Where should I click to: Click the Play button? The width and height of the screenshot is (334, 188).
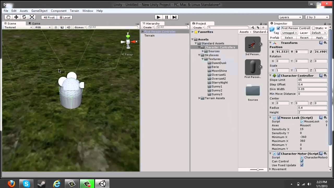(158, 17)
